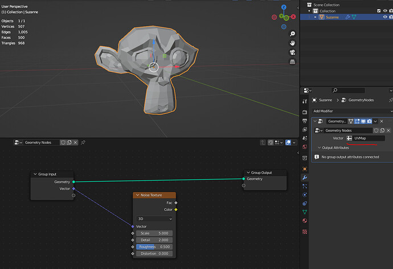
Task: Open the node editor overlays dropdown arrow
Action: [294, 142]
